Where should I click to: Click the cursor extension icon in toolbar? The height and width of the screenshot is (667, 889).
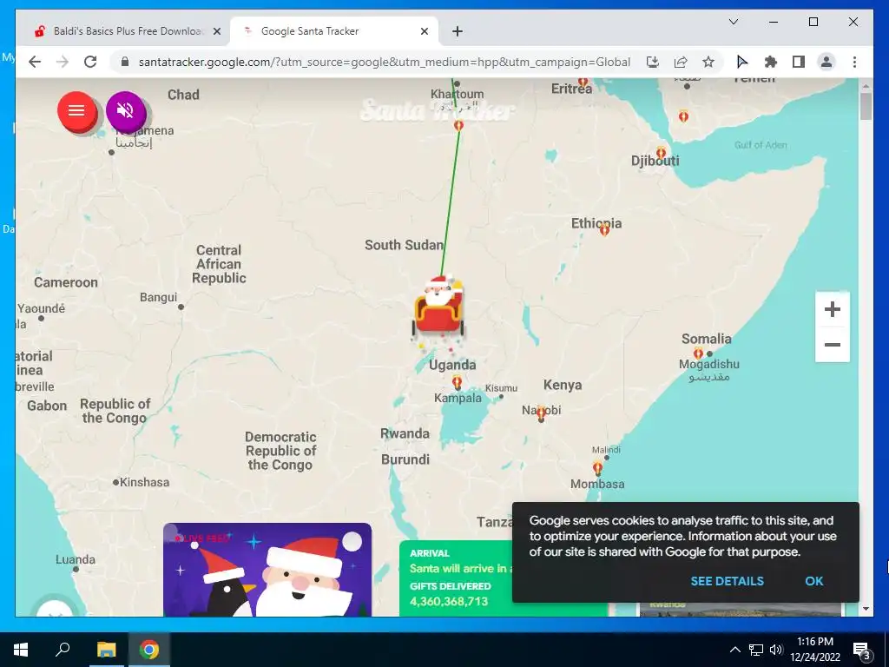coord(742,62)
